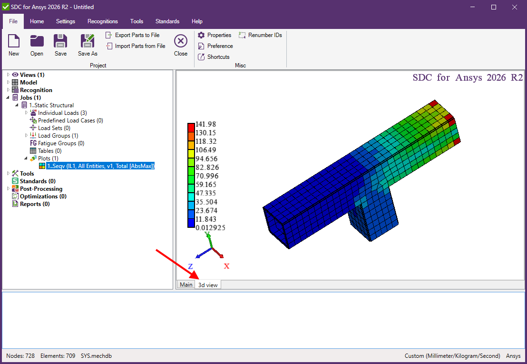Click the Tables icon in tree
The width and height of the screenshot is (527, 364).
tap(33, 151)
